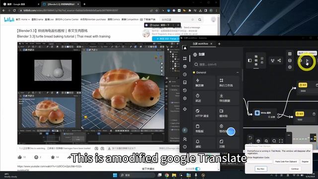318x179 pixels.
Task: Select the Trigger block with lightning icon
Action: pyautogui.click(x=204, y=83)
